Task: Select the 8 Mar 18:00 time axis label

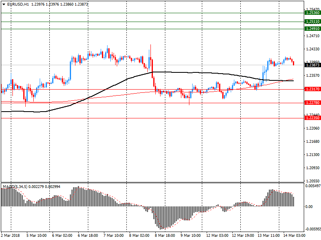Action: (165, 236)
